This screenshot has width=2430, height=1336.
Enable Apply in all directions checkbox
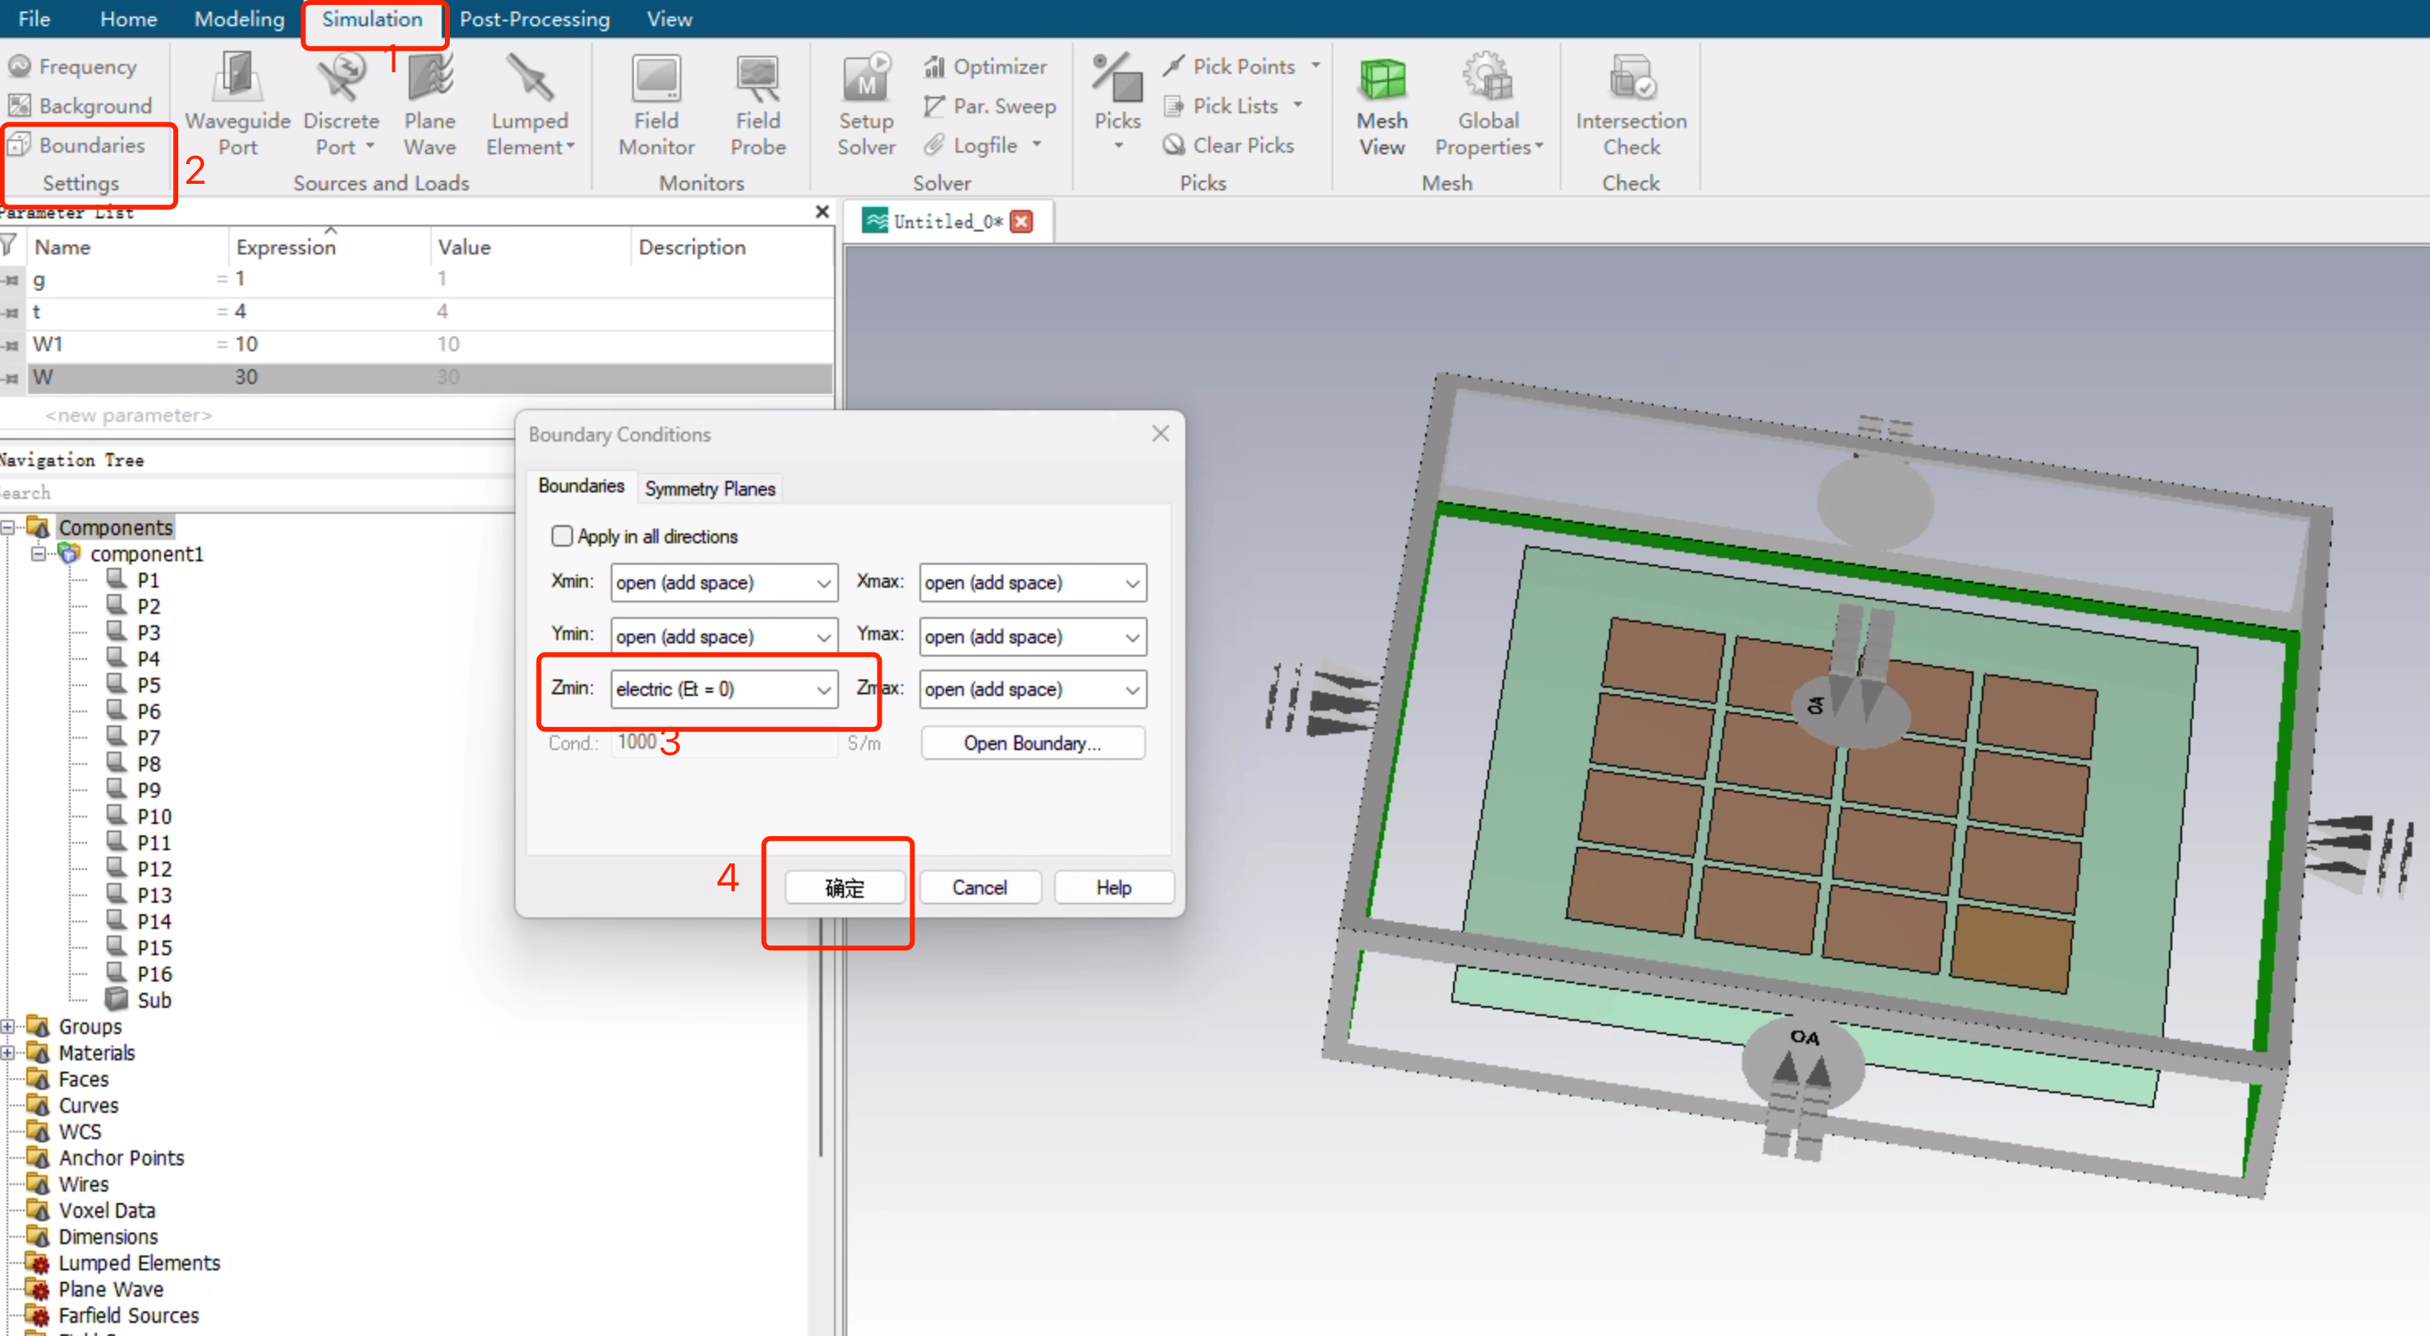[x=562, y=536]
